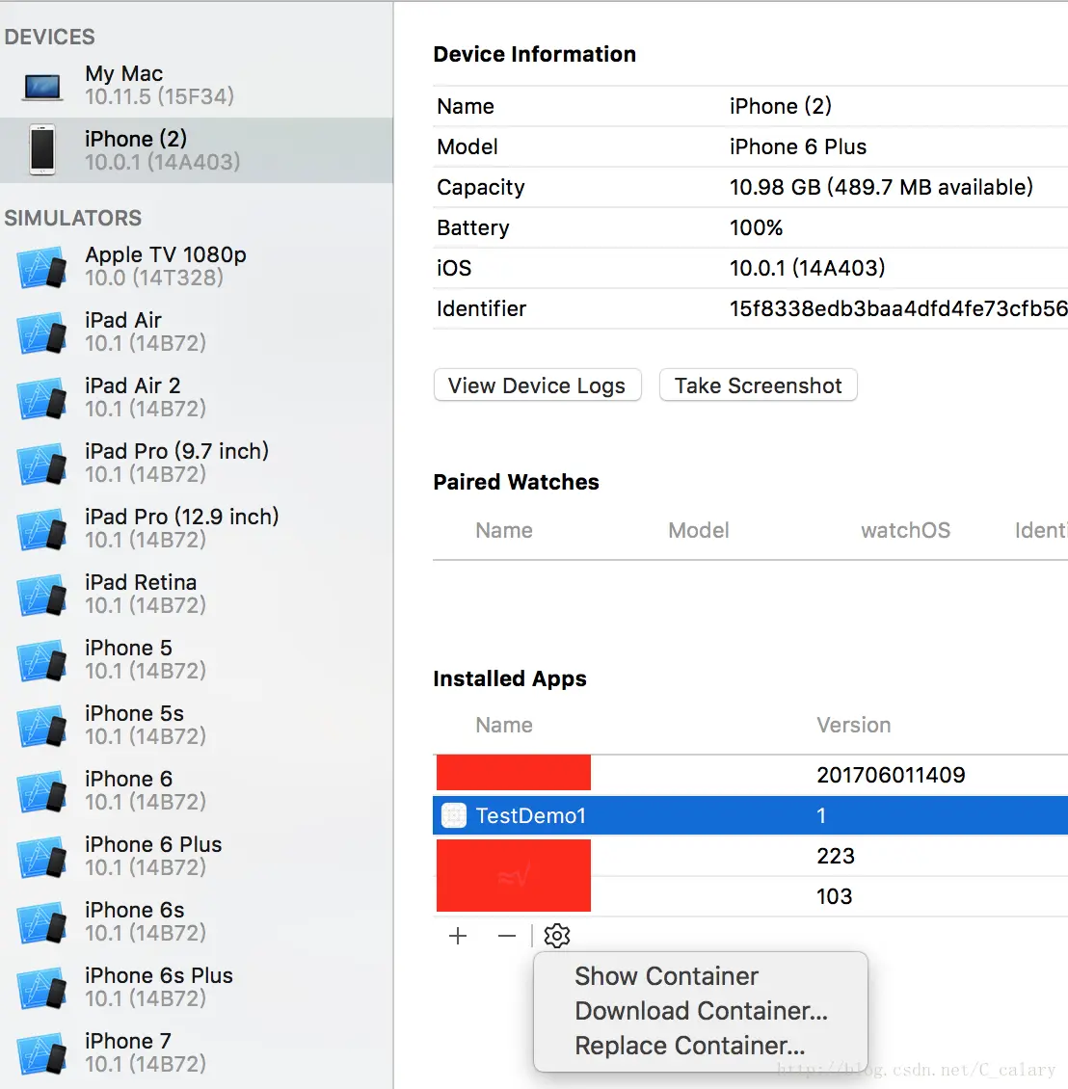
Task: Click the iPad Retina simulator icon
Action: coord(42,594)
